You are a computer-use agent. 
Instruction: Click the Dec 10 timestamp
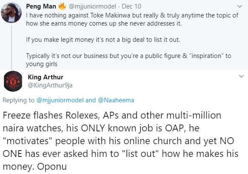pos(131,6)
